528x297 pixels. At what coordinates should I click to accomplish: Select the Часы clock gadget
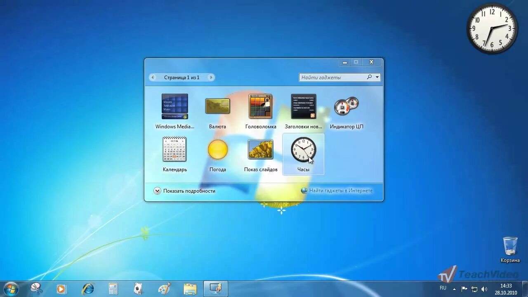coord(303,154)
